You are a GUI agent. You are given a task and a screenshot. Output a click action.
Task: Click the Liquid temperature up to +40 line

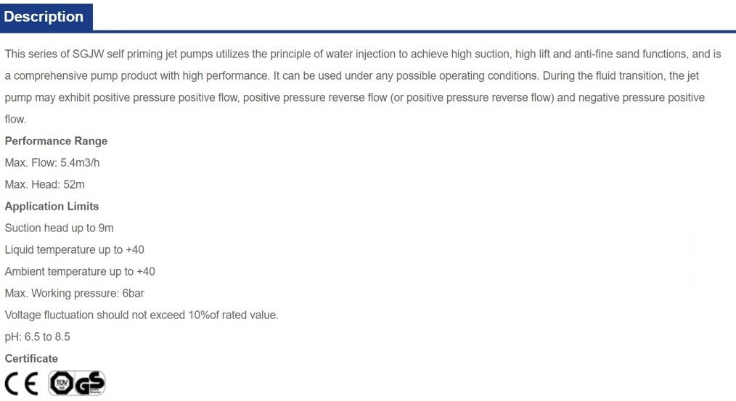75,249
